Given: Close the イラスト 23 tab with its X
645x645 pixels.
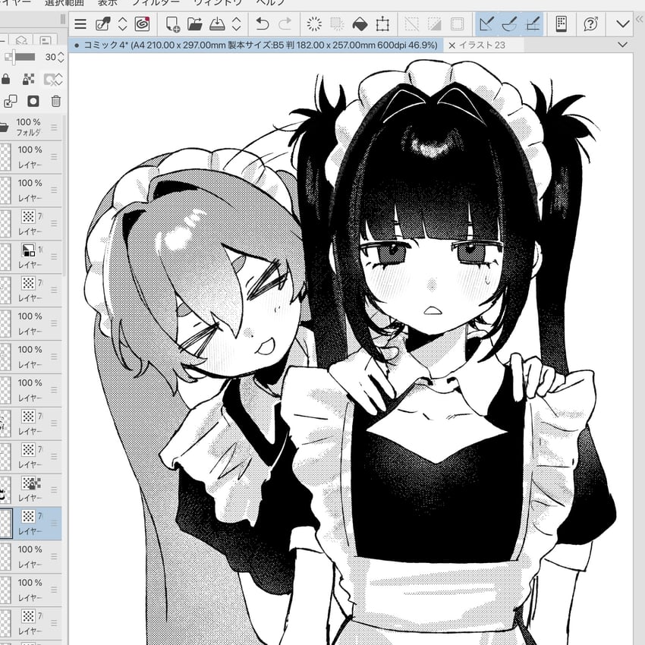Looking at the screenshot, I should 451,46.
